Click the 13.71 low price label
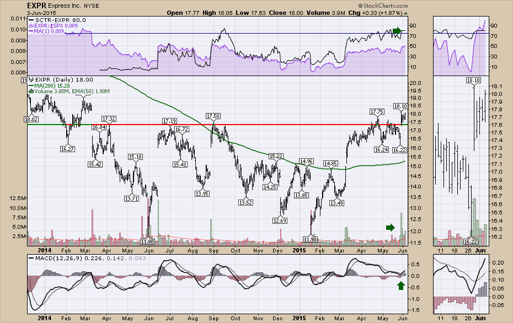The height and width of the screenshot is (323, 513). point(131,198)
